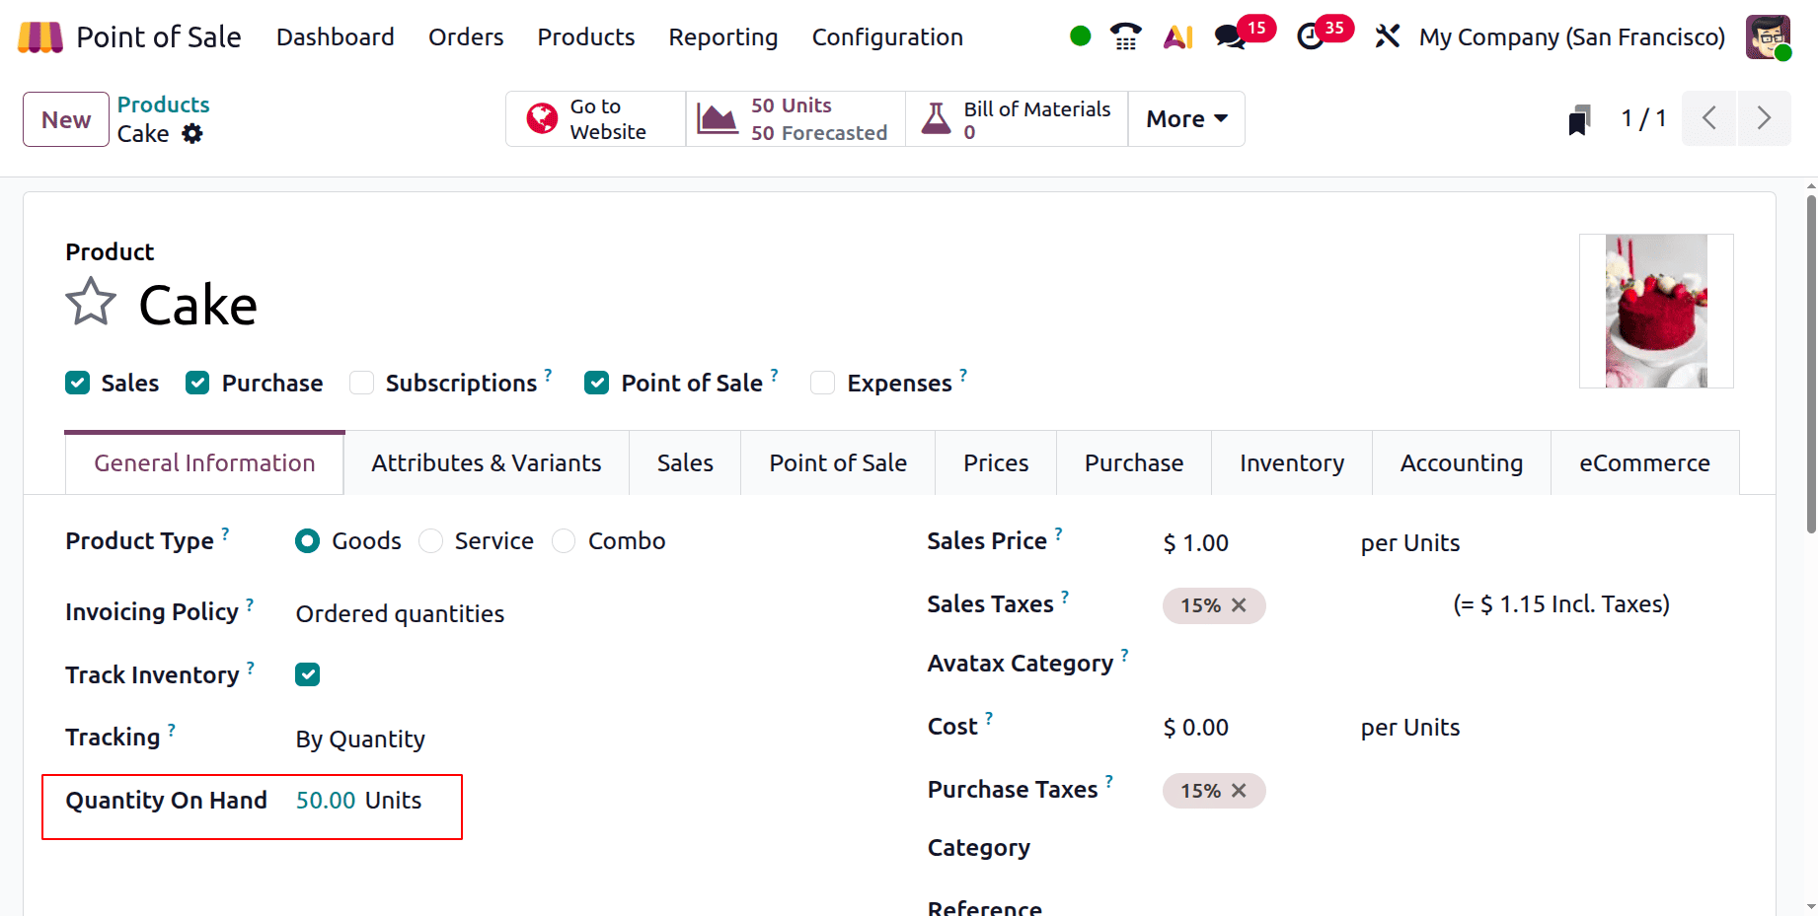The image size is (1818, 916).
Task: Select the Service product type radio
Action: pos(430,541)
